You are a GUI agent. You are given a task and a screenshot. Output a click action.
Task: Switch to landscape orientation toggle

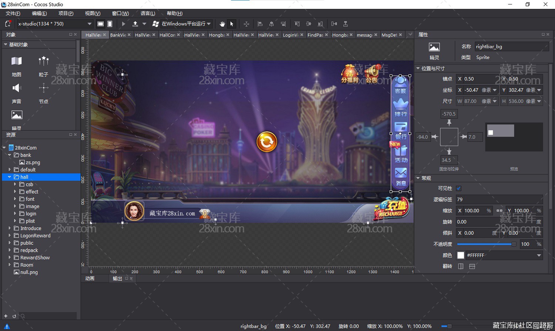tap(100, 24)
